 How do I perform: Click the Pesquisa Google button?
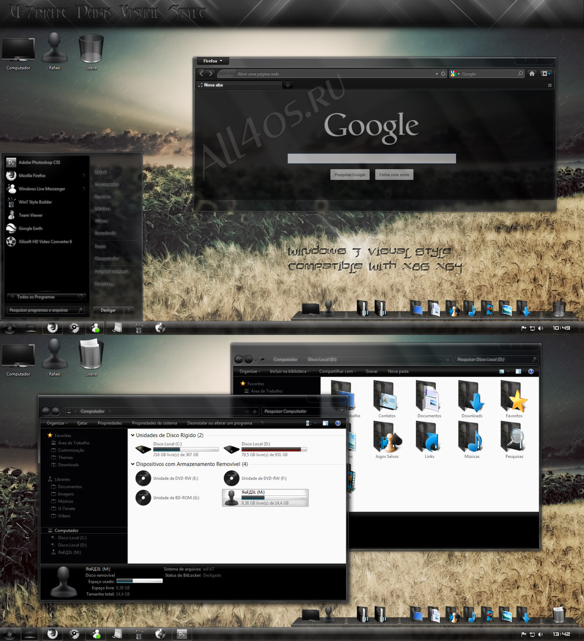[350, 174]
